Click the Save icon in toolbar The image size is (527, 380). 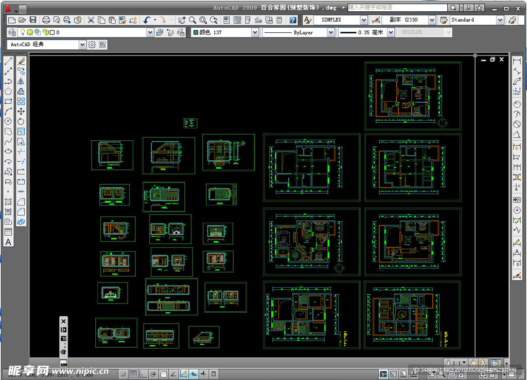(33, 20)
